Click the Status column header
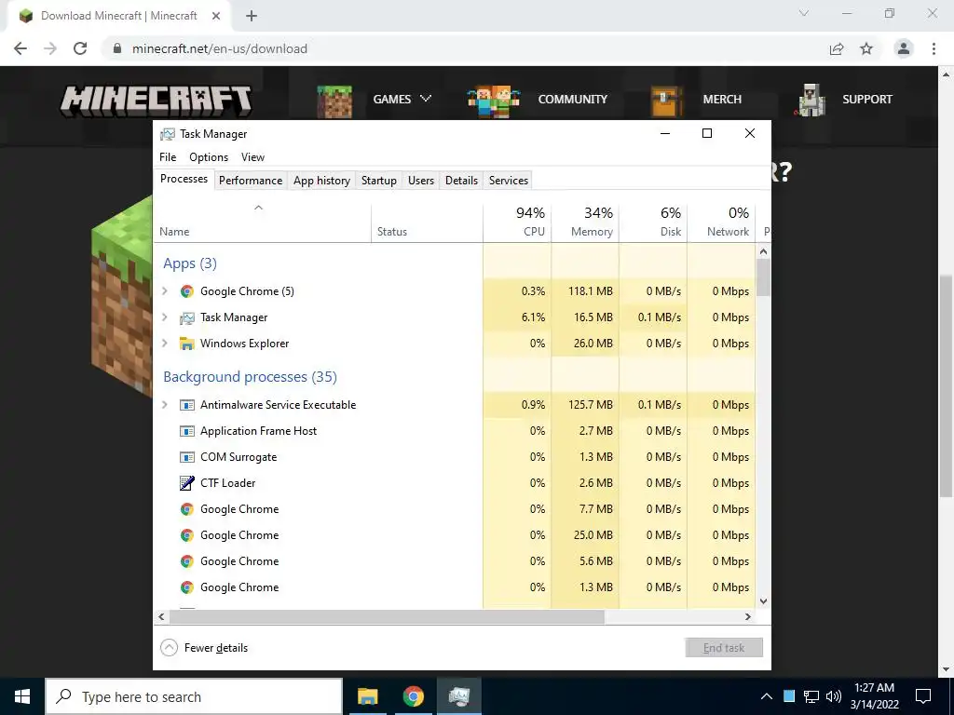Viewport: 954px width, 715px height. [x=427, y=223]
